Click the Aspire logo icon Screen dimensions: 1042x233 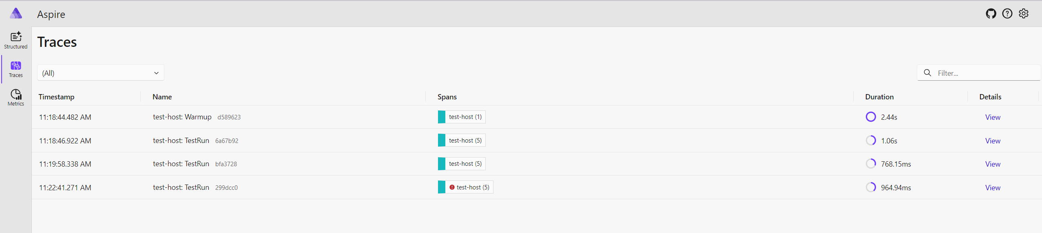16,13
